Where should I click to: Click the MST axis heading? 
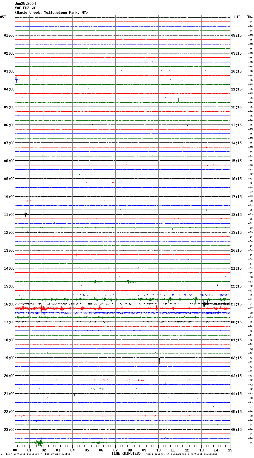click(3, 17)
